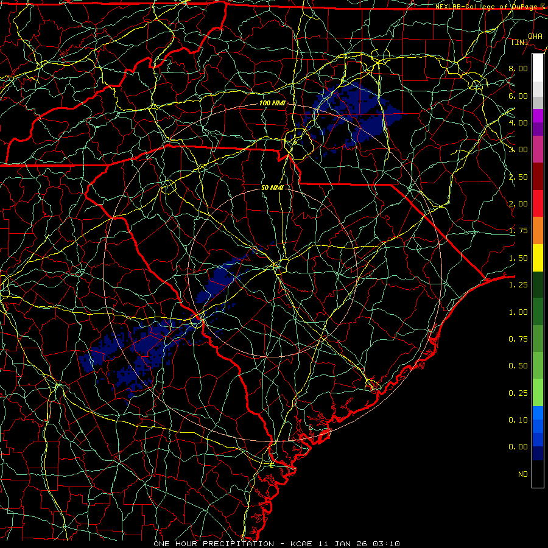This screenshot has width=548, height=548.
Task: Click the "[IN]" units label
Action: pyautogui.click(x=520, y=42)
